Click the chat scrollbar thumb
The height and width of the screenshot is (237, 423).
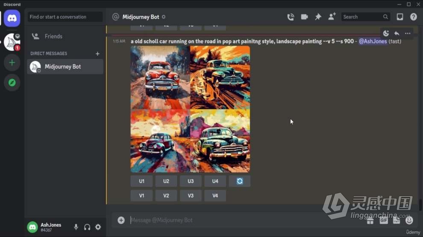tap(420, 205)
